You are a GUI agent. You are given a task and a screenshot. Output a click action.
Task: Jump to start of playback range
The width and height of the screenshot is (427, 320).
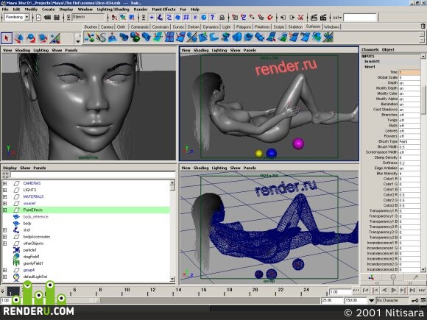[x=356, y=291]
